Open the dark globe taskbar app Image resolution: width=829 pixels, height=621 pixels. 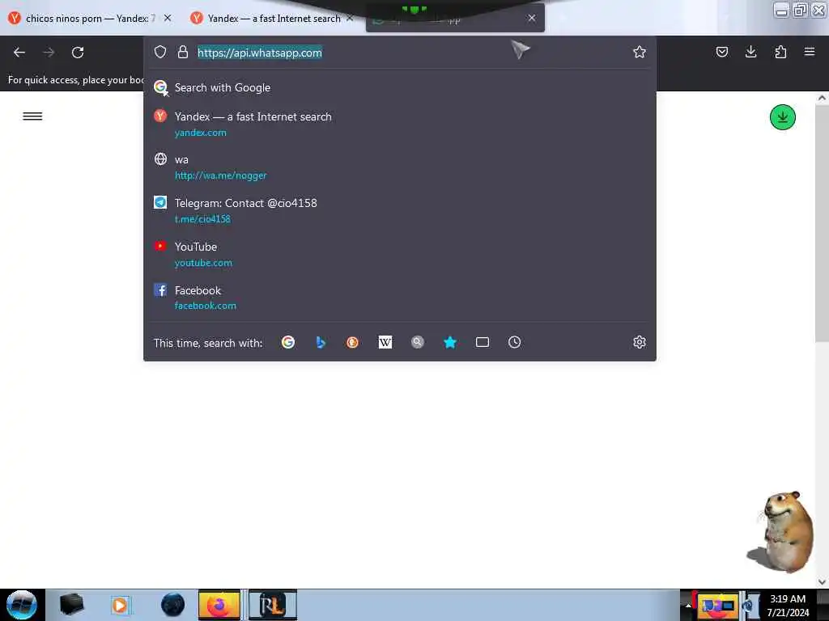pos(173,605)
